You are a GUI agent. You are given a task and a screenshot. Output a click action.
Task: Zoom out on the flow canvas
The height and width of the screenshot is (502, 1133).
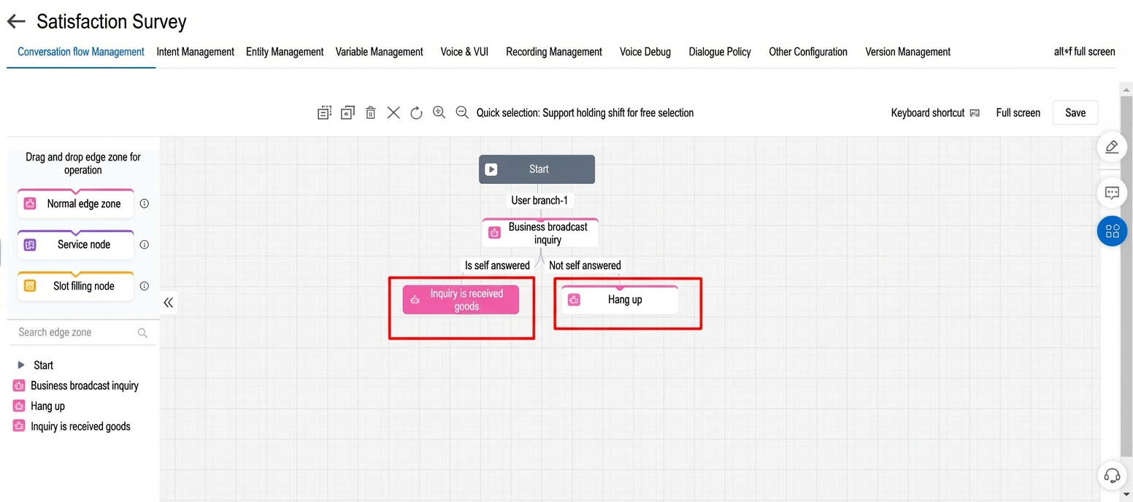click(x=462, y=112)
